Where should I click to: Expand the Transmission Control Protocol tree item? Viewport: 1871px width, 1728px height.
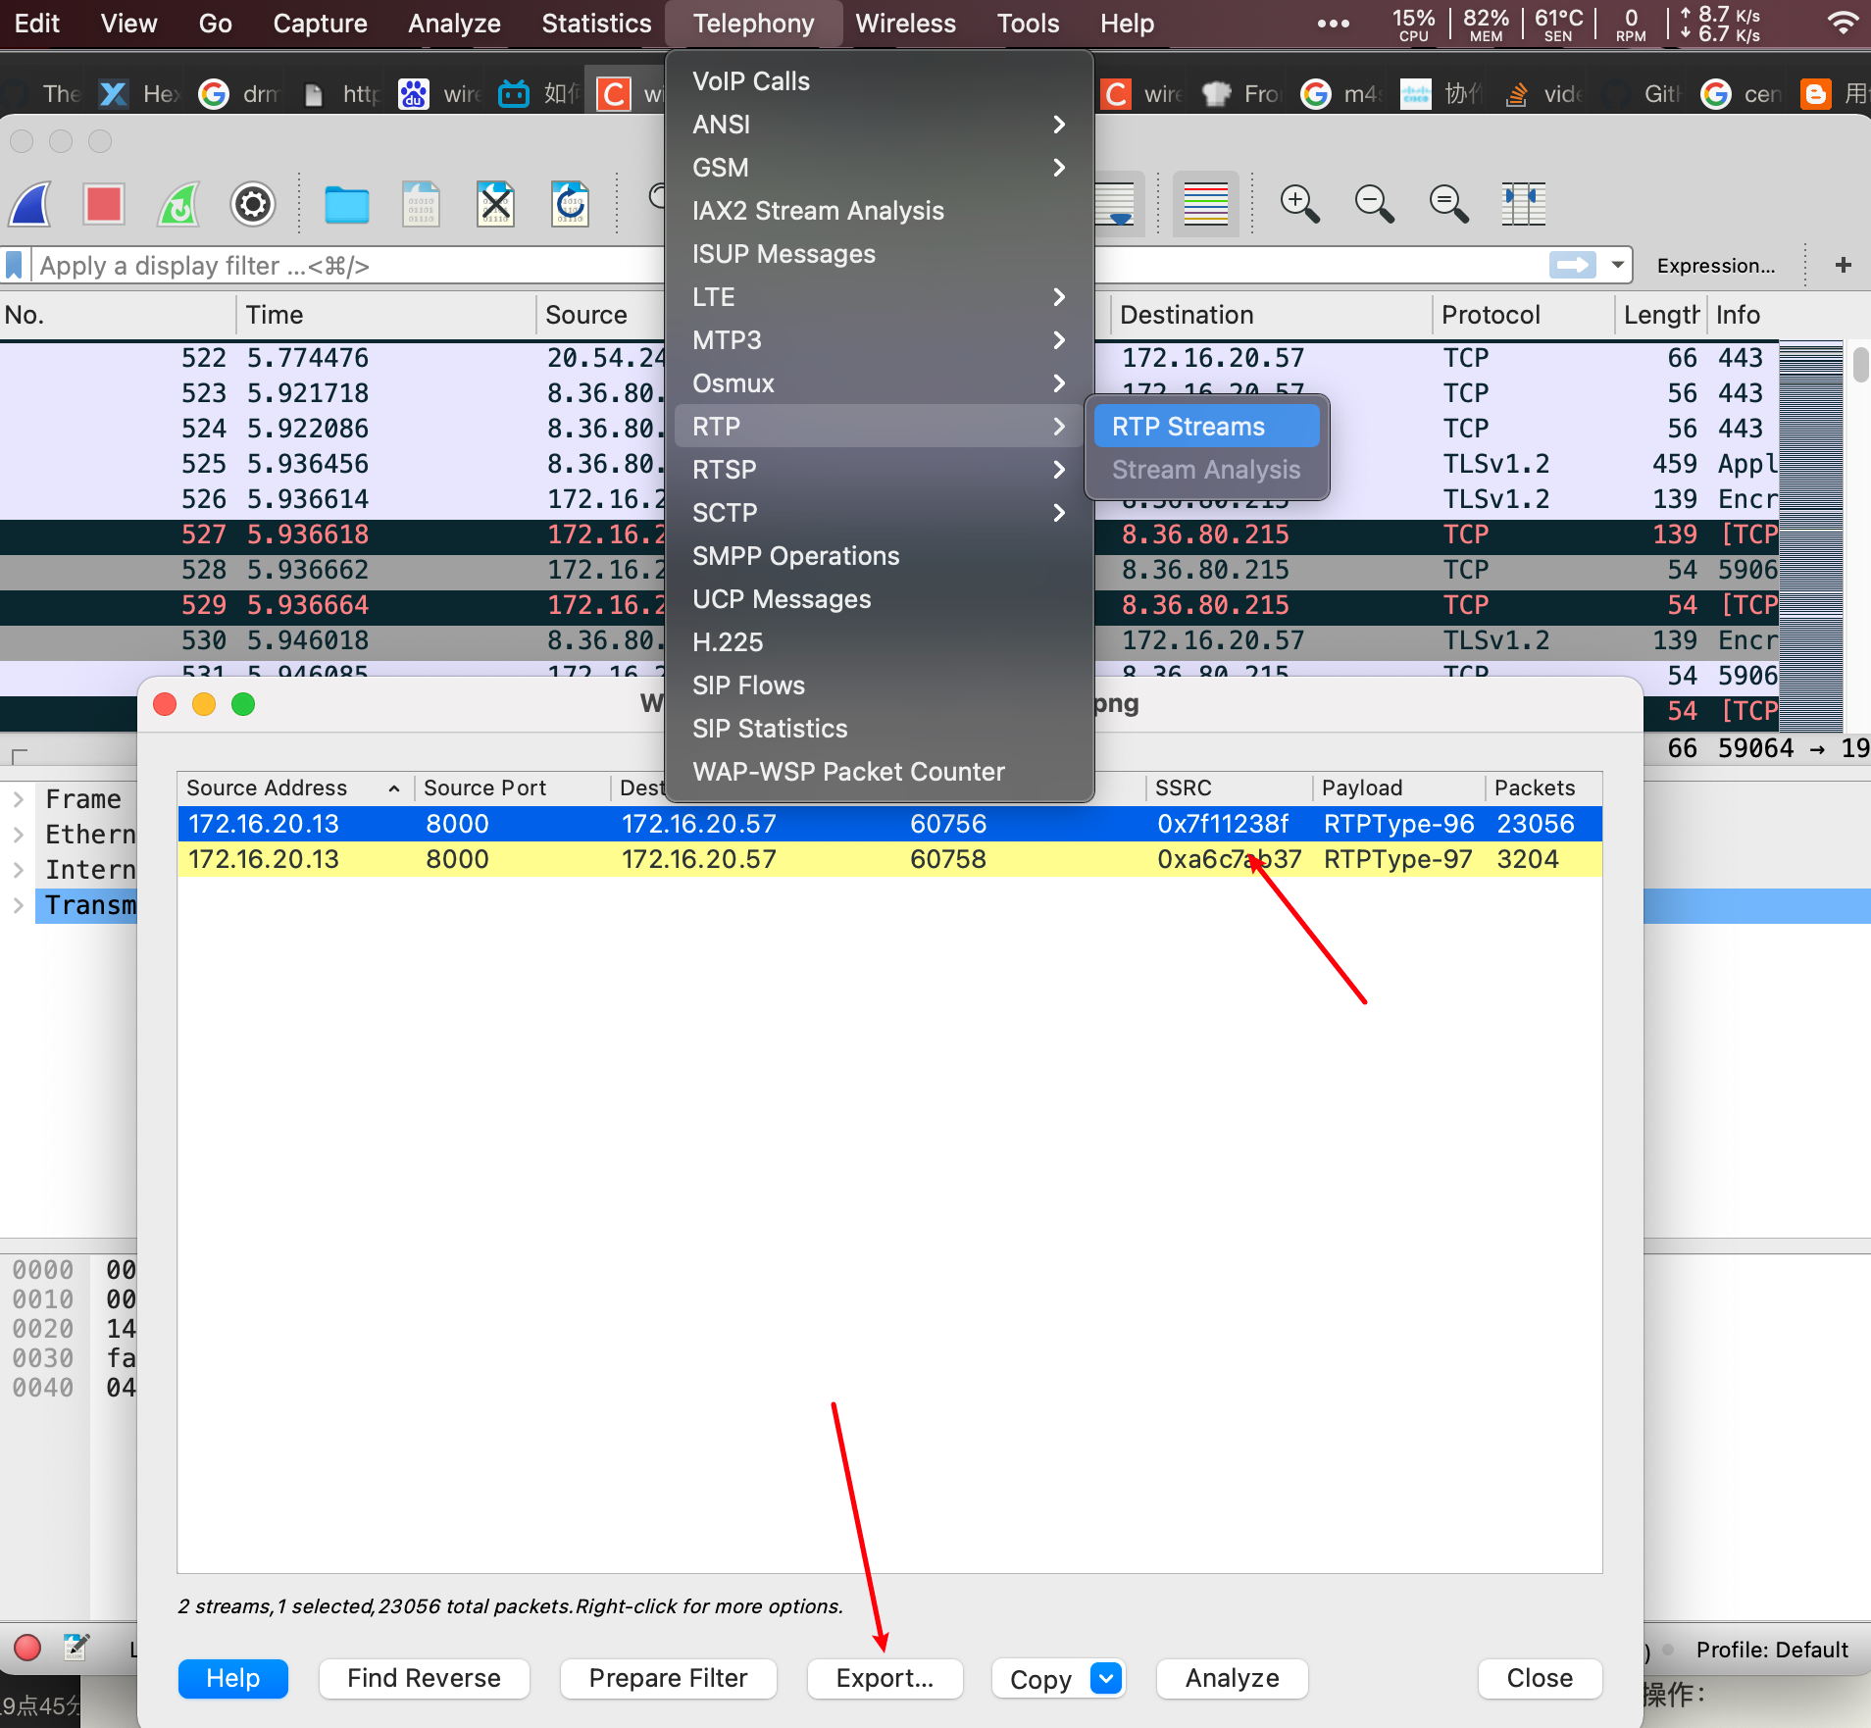(x=18, y=905)
